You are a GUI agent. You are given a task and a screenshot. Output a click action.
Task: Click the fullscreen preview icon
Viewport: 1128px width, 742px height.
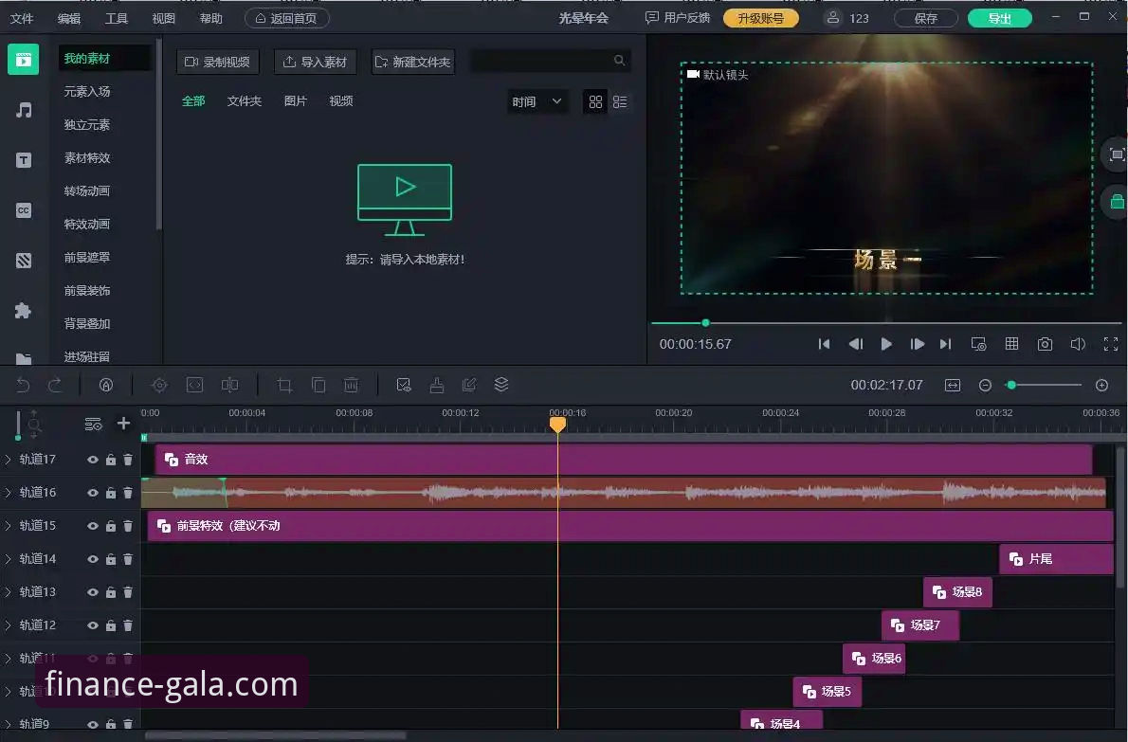click(x=1110, y=344)
